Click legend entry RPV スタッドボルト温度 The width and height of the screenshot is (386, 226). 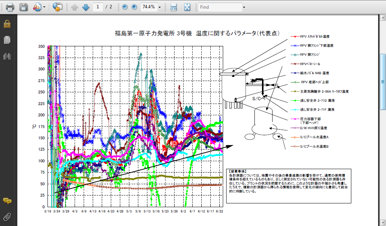point(315,37)
